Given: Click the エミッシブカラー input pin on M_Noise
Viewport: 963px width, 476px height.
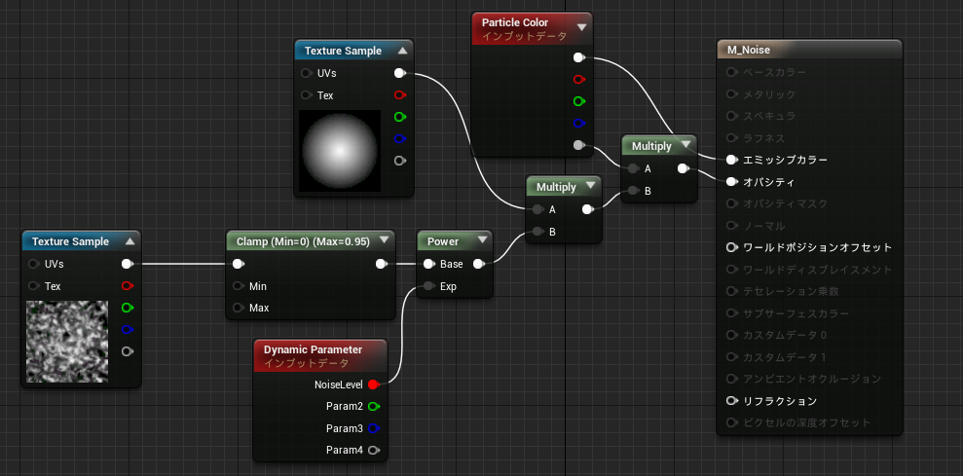Looking at the screenshot, I should tap(731, 160).
